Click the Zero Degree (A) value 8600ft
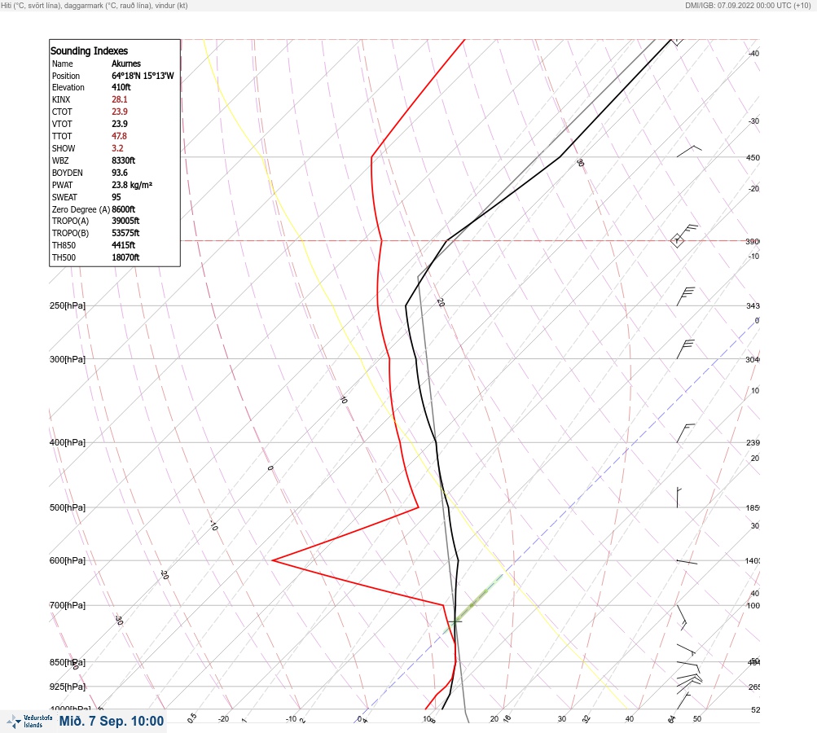The image size is (817, 733). (124, 209)
